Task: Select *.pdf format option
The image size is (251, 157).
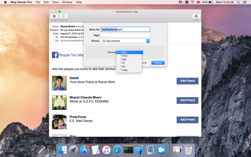Action: click(x=129, y=59)
